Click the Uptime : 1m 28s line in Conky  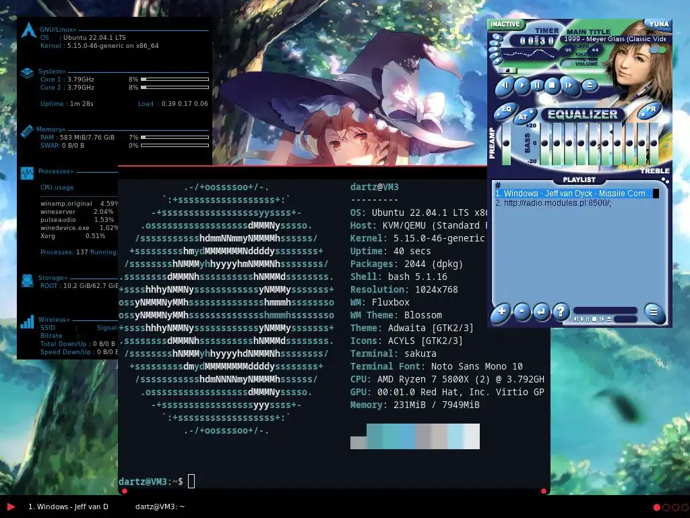[67, 103]
